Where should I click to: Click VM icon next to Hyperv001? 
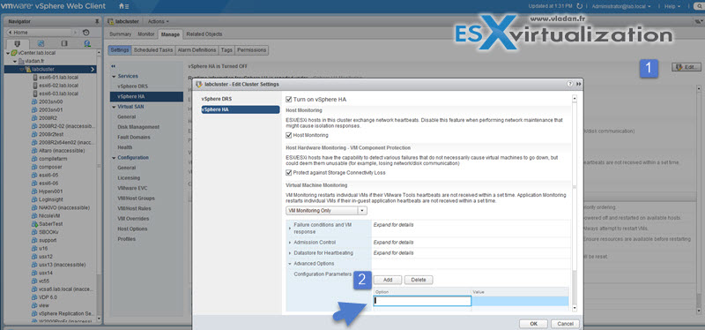34,191
